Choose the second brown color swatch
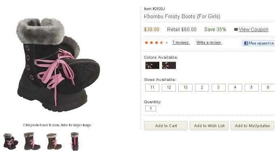Viewport: 275px width, 151px height. tap(169, 65)
